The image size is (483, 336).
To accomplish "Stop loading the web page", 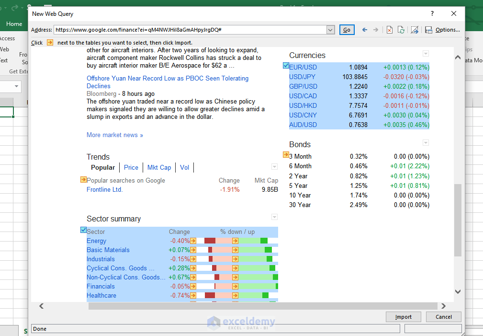I will click(389, 30).
